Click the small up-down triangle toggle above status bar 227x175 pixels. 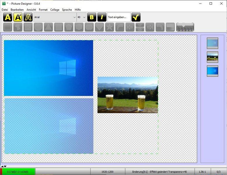point(4,166)
